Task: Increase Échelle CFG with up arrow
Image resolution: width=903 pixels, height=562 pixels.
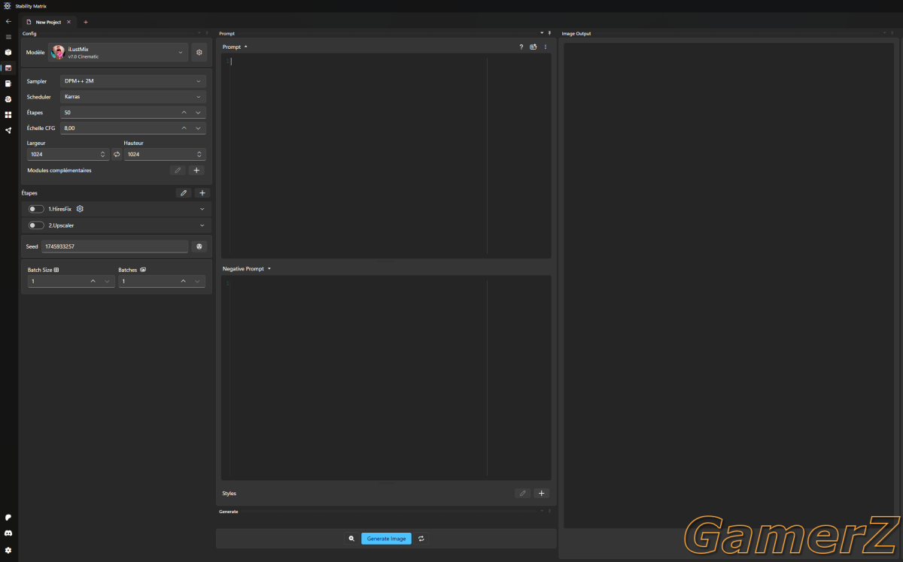Action: click(184, 128)
